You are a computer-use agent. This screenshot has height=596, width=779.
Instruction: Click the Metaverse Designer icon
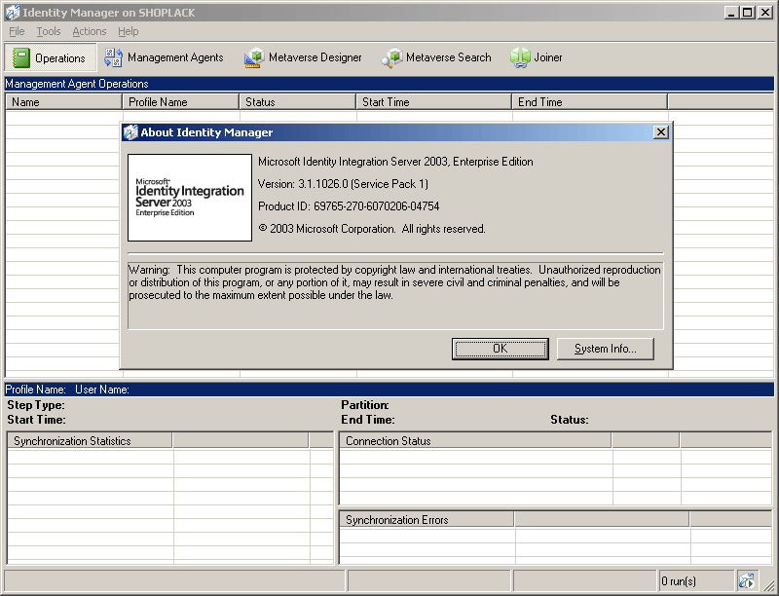click(x=254, y=57)
